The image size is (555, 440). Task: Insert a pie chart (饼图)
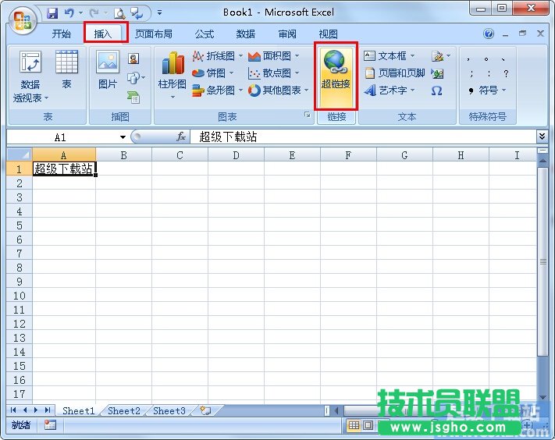(213, 73)
